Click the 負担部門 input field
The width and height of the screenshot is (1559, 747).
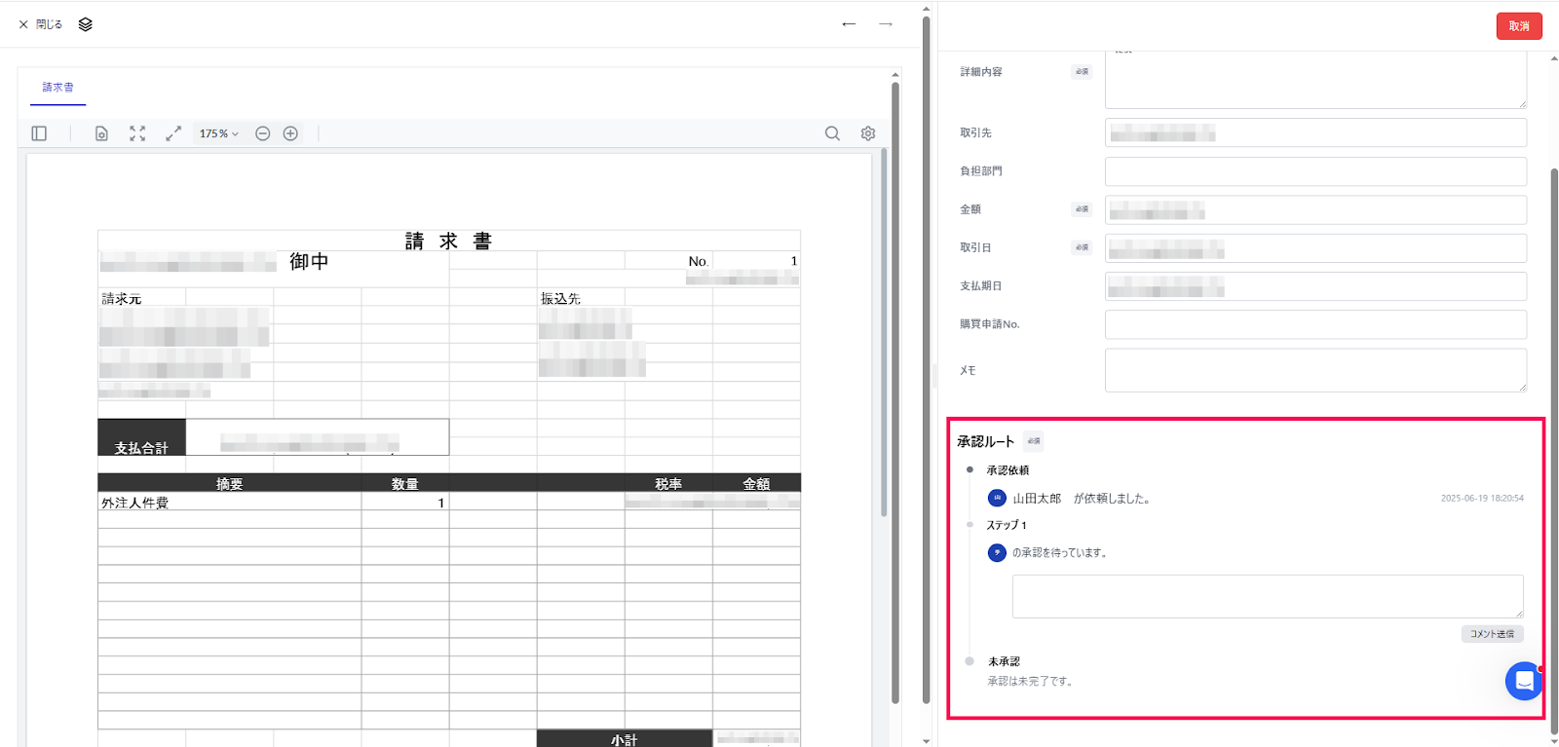click(x=1315, y=171)
